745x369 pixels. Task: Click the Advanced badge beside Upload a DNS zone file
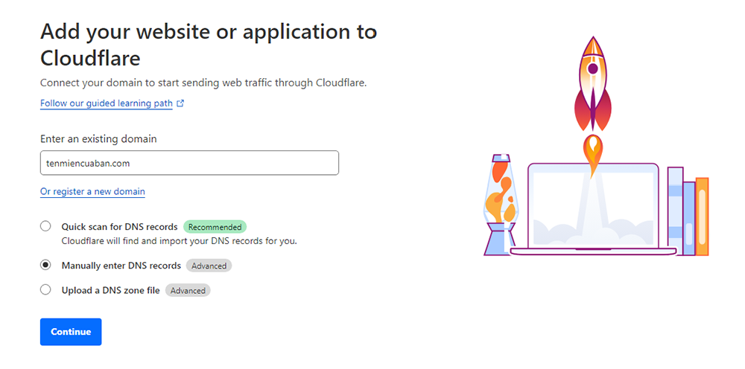pos(188,290)
